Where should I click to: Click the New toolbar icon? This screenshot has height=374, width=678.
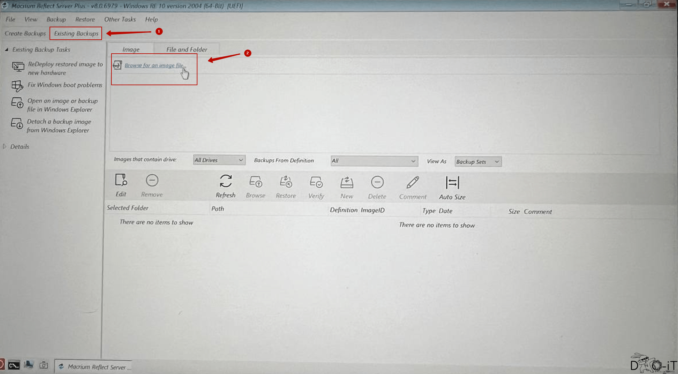pyautogui.click(x=347, y=183)
